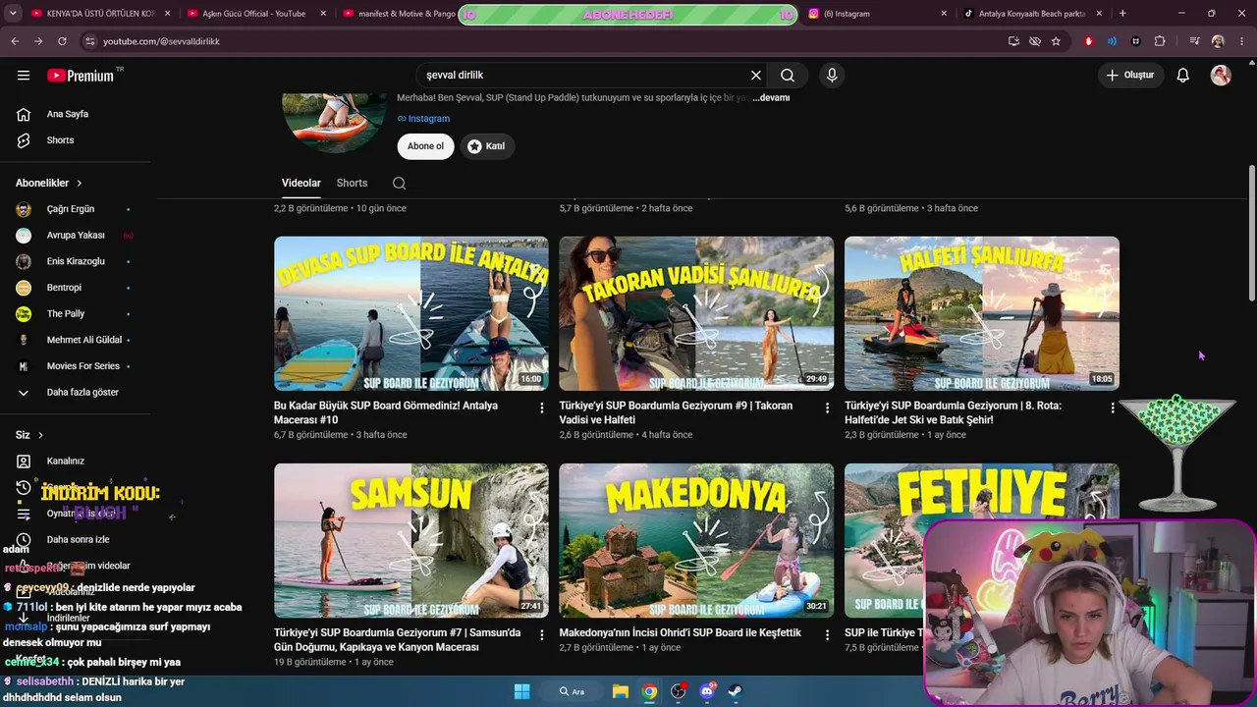Select the Videolar tab
Image resolution: width=1257 pixels, height=707 pixels.
coord(301,183)
